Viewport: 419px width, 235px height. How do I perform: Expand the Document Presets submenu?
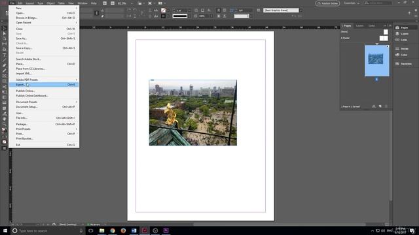(44, 102)
